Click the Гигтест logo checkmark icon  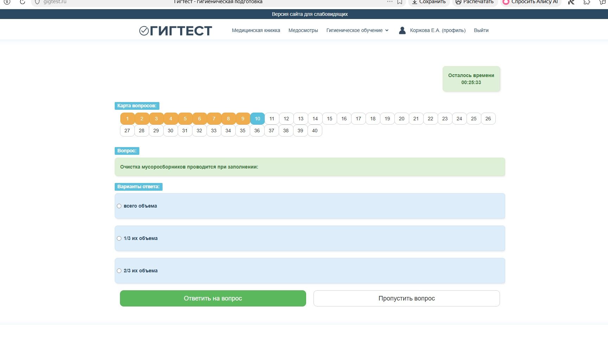coord(144,31)
